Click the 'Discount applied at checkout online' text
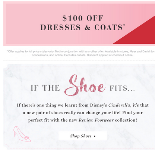This screenshot has height=150, width=155. tap(110, 55)
